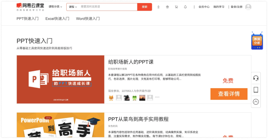Image resolution: width=268 pixels, height=139 pixels.
Task: Open 我的学习
Action: coord(219,7)
